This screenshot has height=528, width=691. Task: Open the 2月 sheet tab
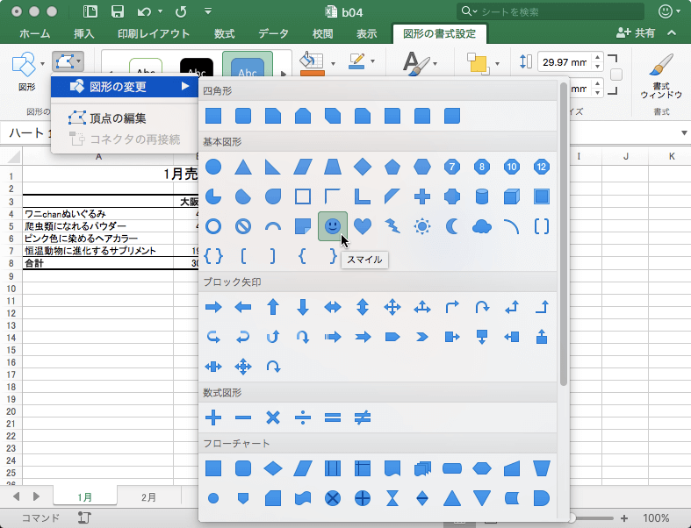click(x=149, y=496)
